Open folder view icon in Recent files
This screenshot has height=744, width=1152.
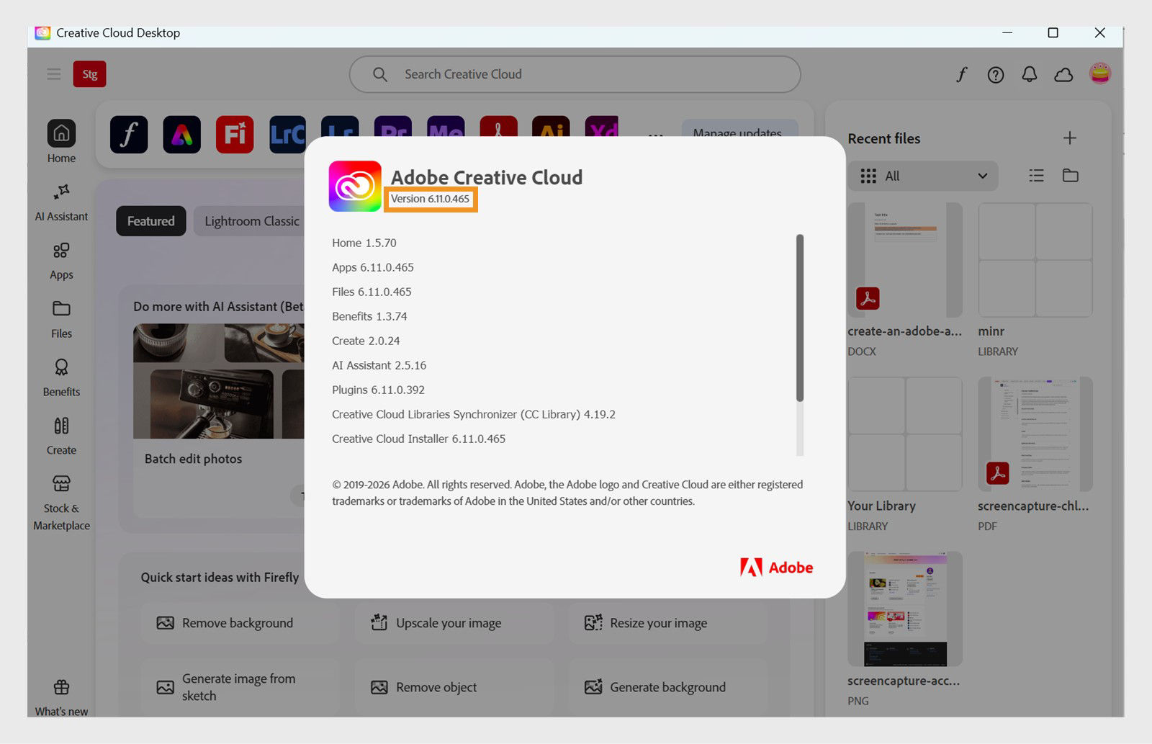[1071, 175]
